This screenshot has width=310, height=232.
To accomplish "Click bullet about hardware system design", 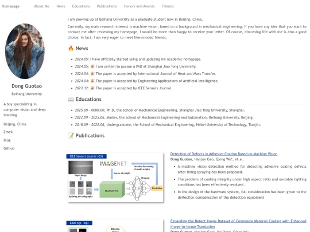I will (x=242, y=195).
